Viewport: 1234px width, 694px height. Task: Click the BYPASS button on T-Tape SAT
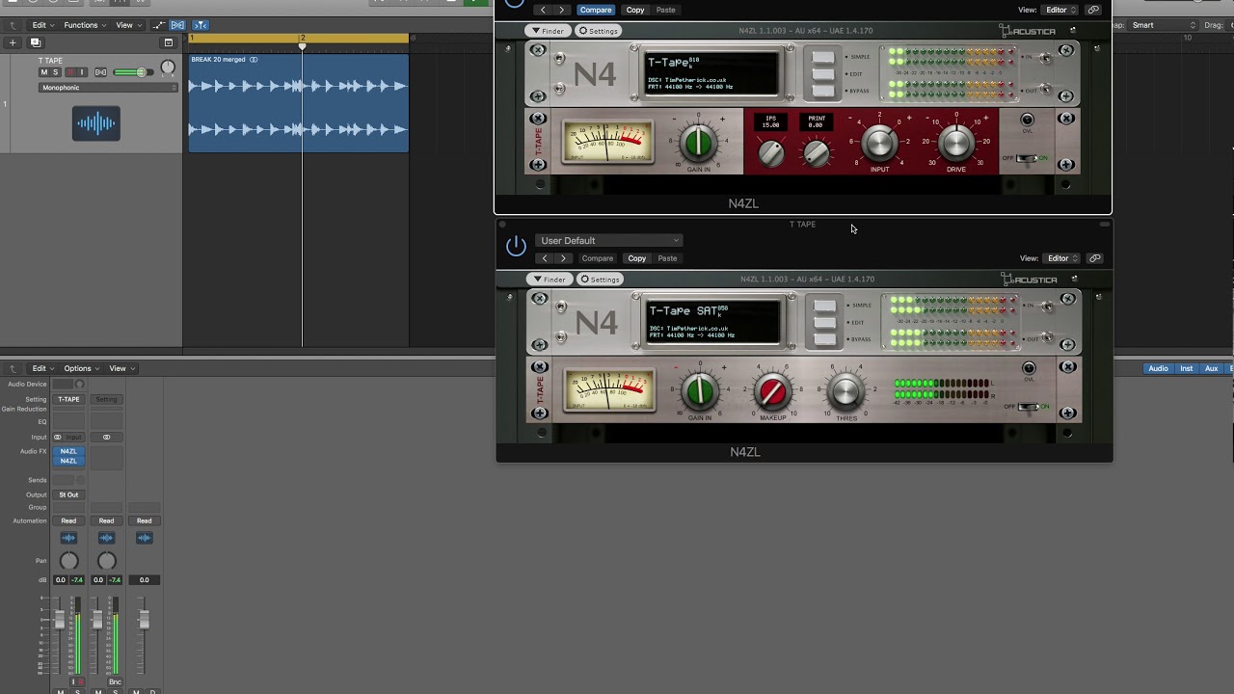point(824,339)
